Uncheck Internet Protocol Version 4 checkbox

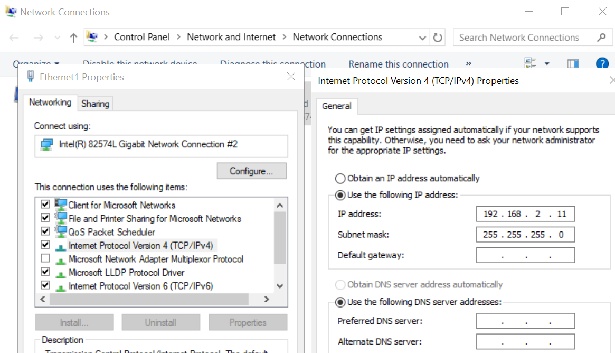click(45, 245)
